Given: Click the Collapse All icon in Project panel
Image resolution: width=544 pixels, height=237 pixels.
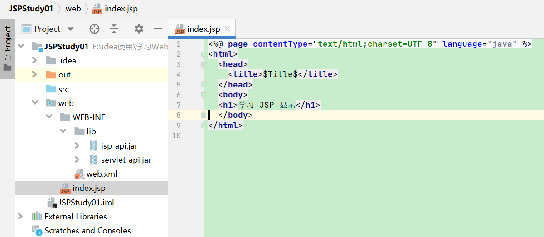Looking at the screenshot, I should 114,29.
